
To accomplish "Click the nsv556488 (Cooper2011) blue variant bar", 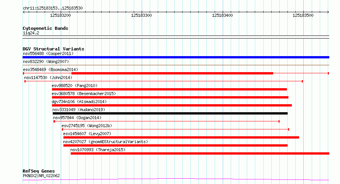I will [x=176, y=57].
